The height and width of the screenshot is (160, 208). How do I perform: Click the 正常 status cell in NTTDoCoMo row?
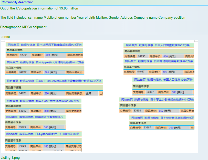coord(89,93)
